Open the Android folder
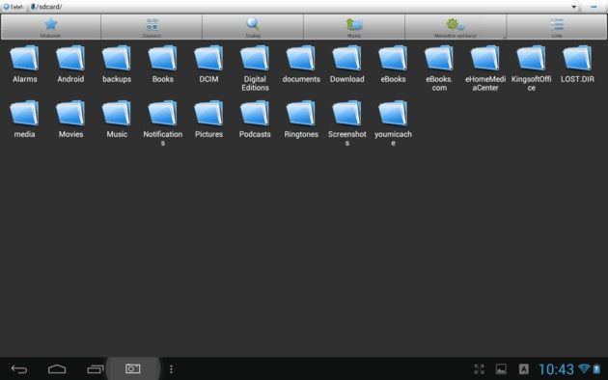608x380 pixels. [70, 65]
